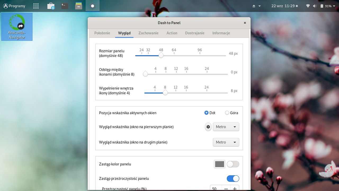
Task: Decrease panel opacity with minus button
Action: (x=226, y=189)
